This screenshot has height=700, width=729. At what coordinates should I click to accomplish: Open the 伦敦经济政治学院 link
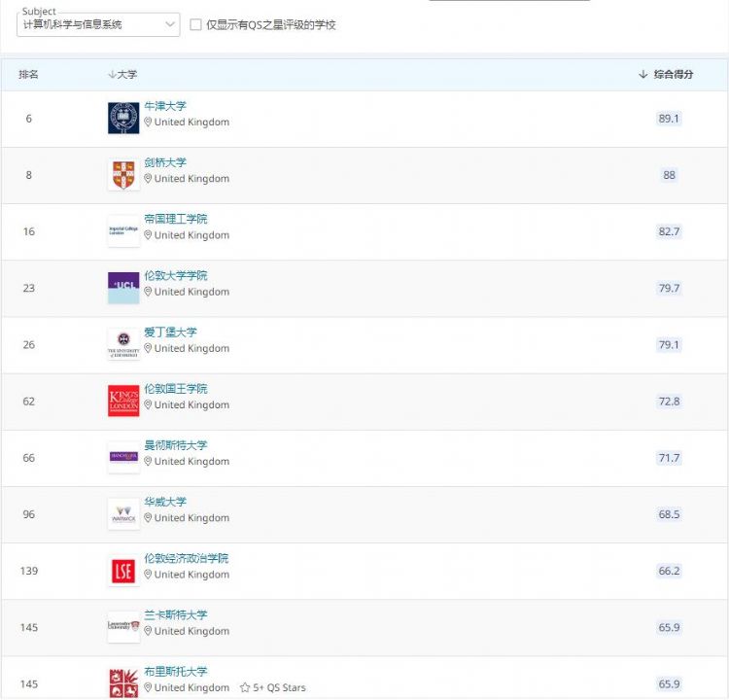(186, 558)
